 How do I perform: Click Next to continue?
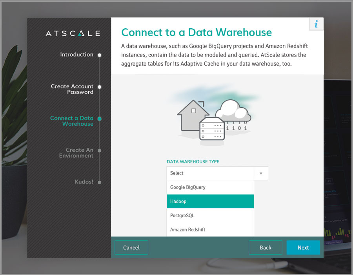point(303,247)
